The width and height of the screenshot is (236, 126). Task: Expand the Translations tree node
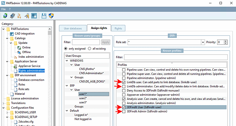(x=3, y=103)
